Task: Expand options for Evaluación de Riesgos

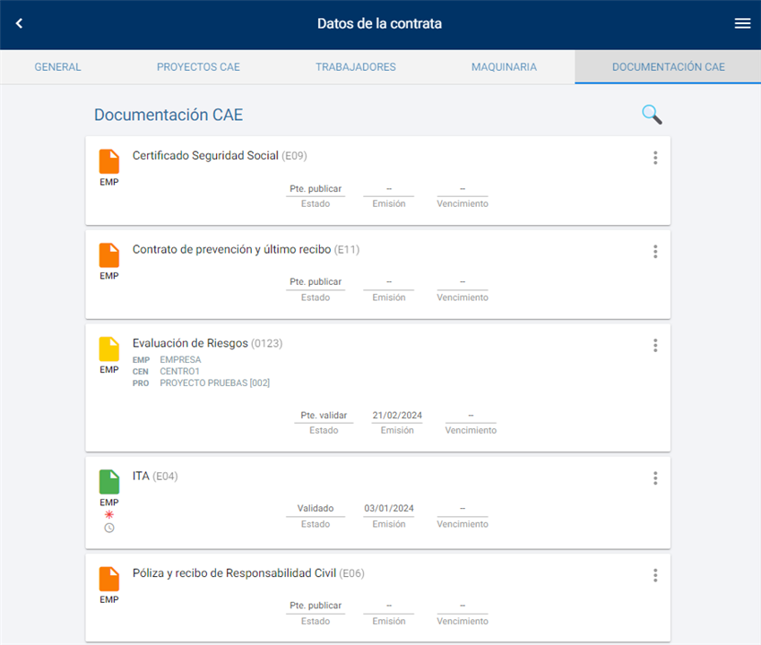Action: pos(655,345)
